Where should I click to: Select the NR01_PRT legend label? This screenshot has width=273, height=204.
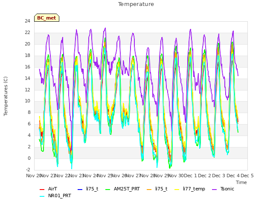pos(60,195)
